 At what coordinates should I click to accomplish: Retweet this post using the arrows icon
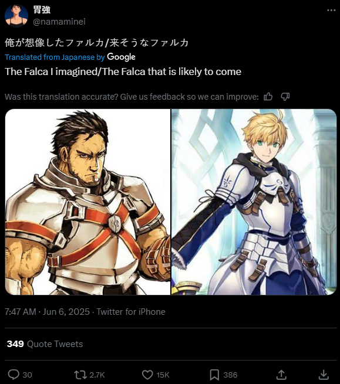(80, 375)
